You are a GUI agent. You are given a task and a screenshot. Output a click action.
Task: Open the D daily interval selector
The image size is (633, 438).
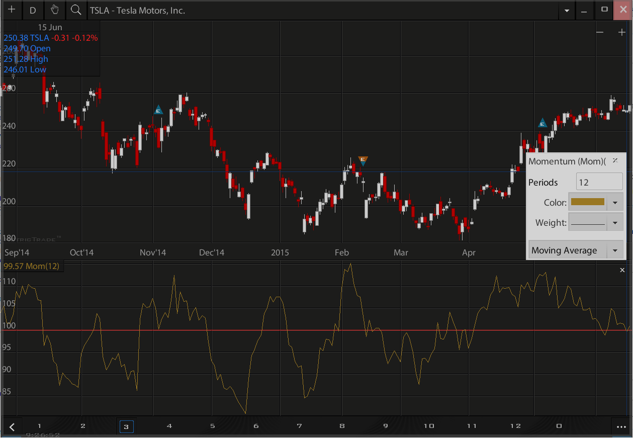33,10
